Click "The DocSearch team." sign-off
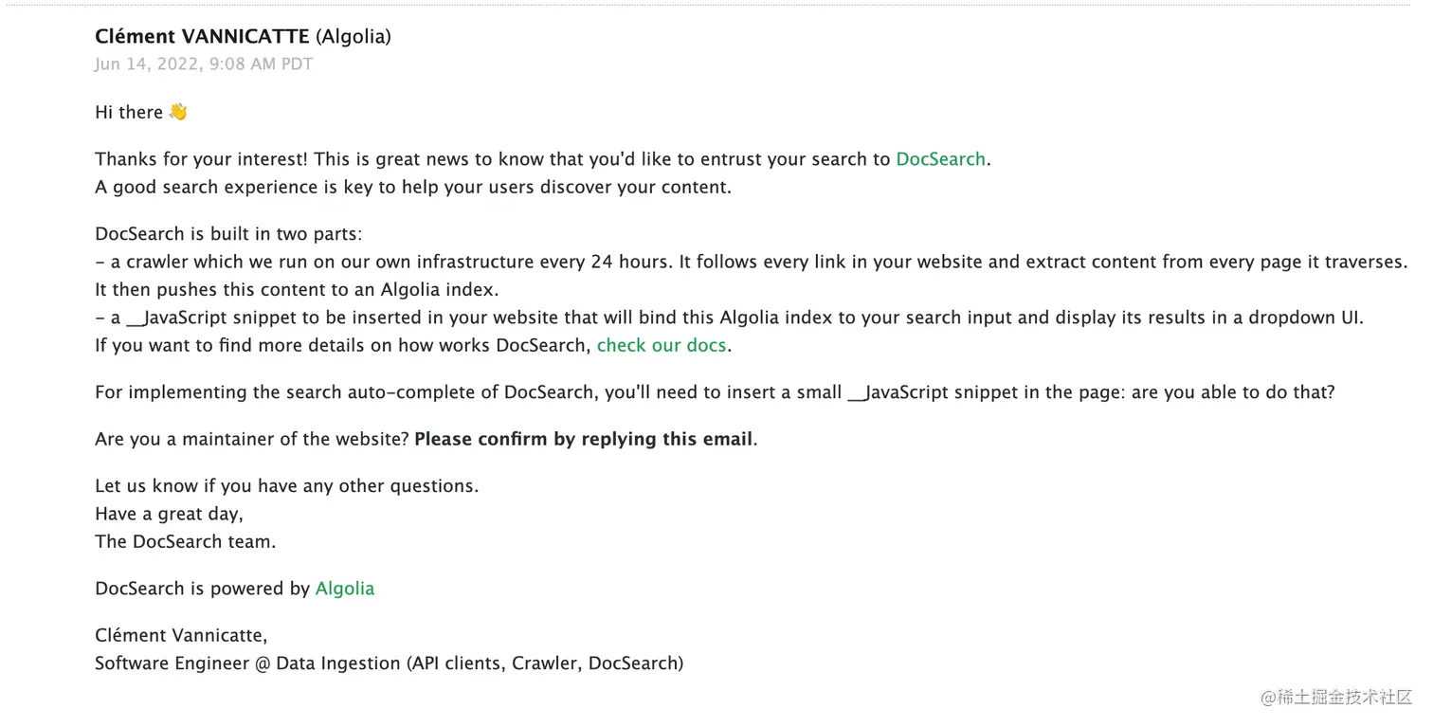 click(186, 542)
